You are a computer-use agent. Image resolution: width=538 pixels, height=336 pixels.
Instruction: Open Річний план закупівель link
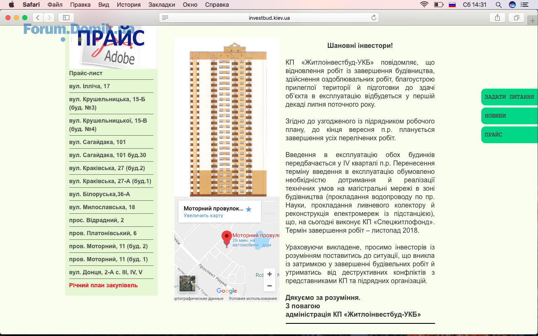coord(103,285)
